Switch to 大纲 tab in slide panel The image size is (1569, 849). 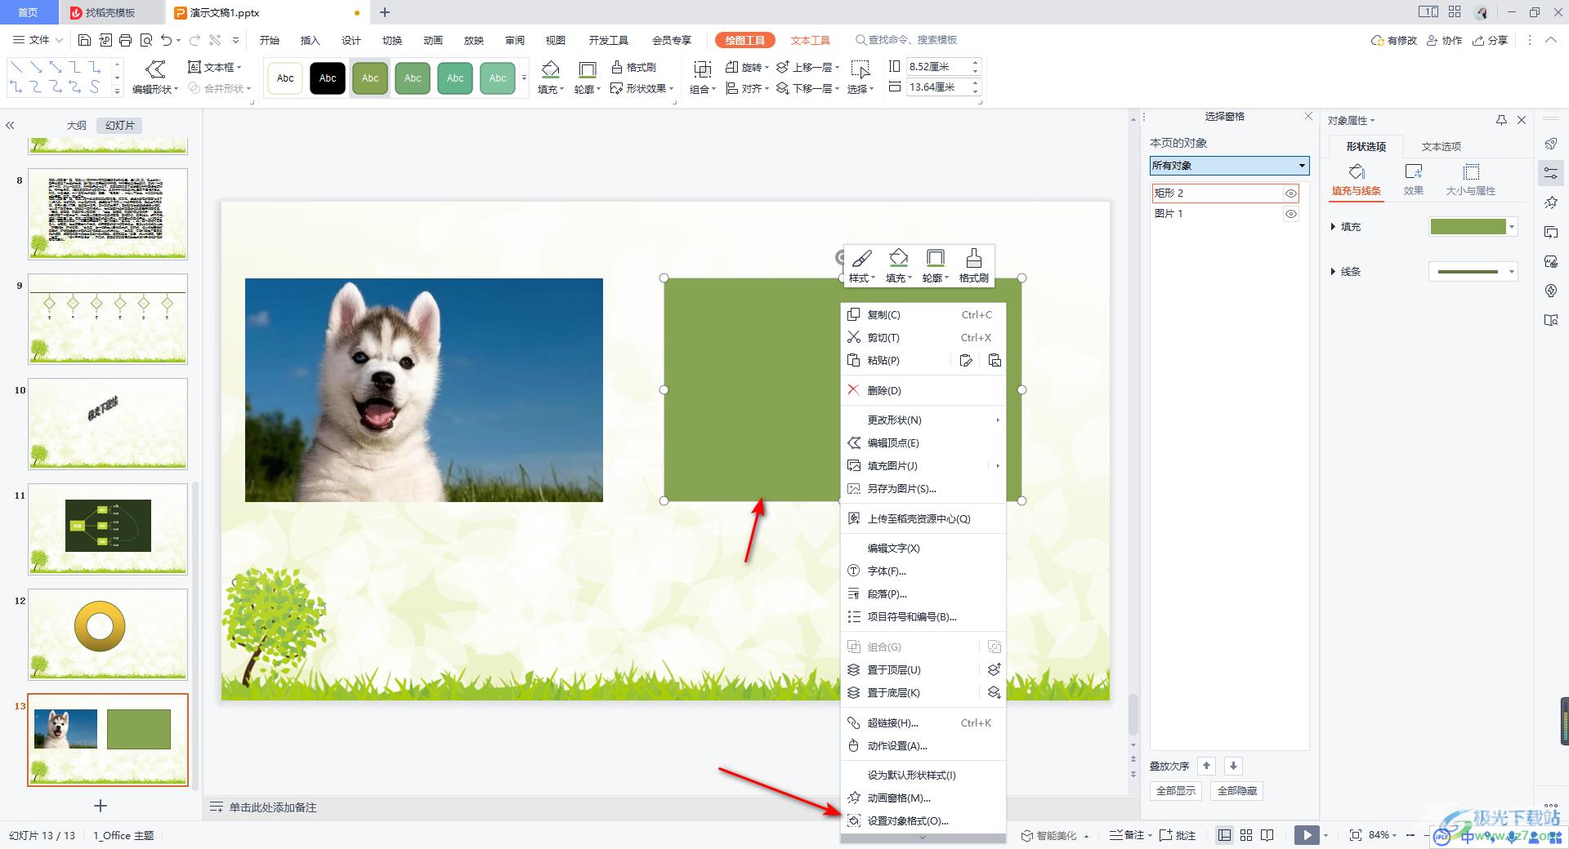[76, 125]
